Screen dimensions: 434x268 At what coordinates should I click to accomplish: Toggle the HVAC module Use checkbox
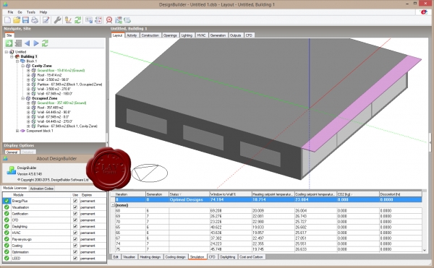point(75,233)
